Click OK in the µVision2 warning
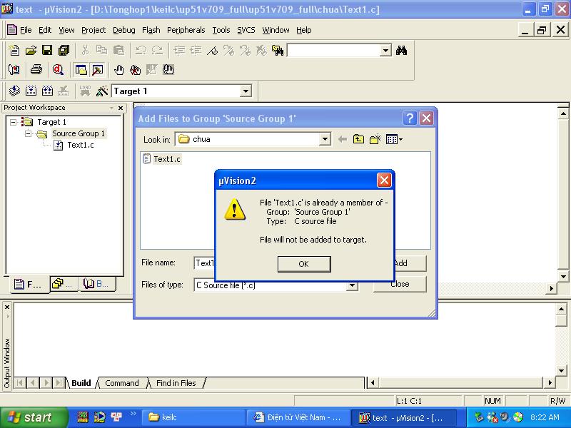Screen dimensions: 571x428 point(304,264)
